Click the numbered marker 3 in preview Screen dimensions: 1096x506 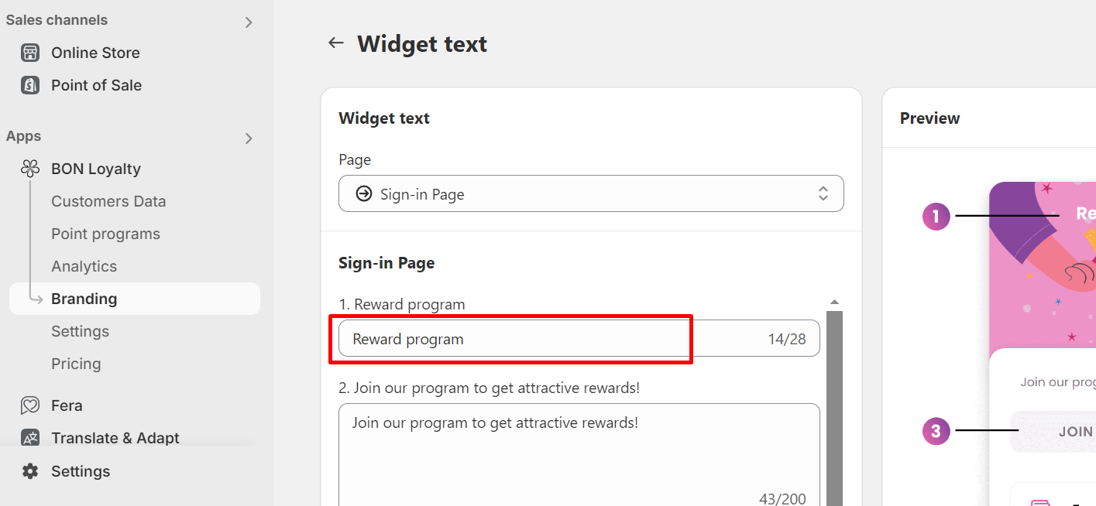(x=936, y=431)
